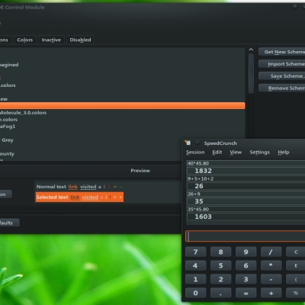This screenshot has height=305, width=305.
Task: Click the equals (=) keypad button
Action: click(246, 293)
